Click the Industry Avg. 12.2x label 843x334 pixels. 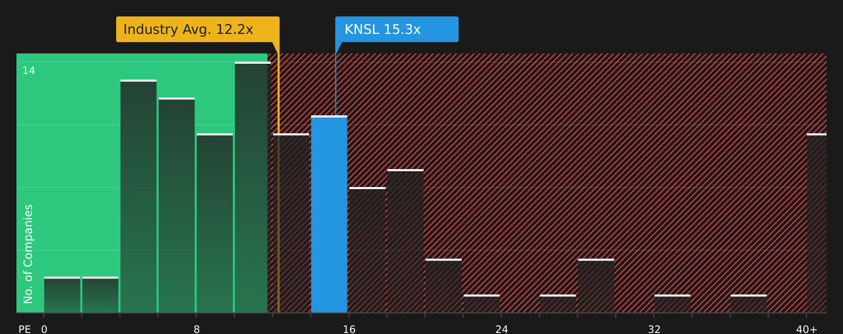point(198,29)
